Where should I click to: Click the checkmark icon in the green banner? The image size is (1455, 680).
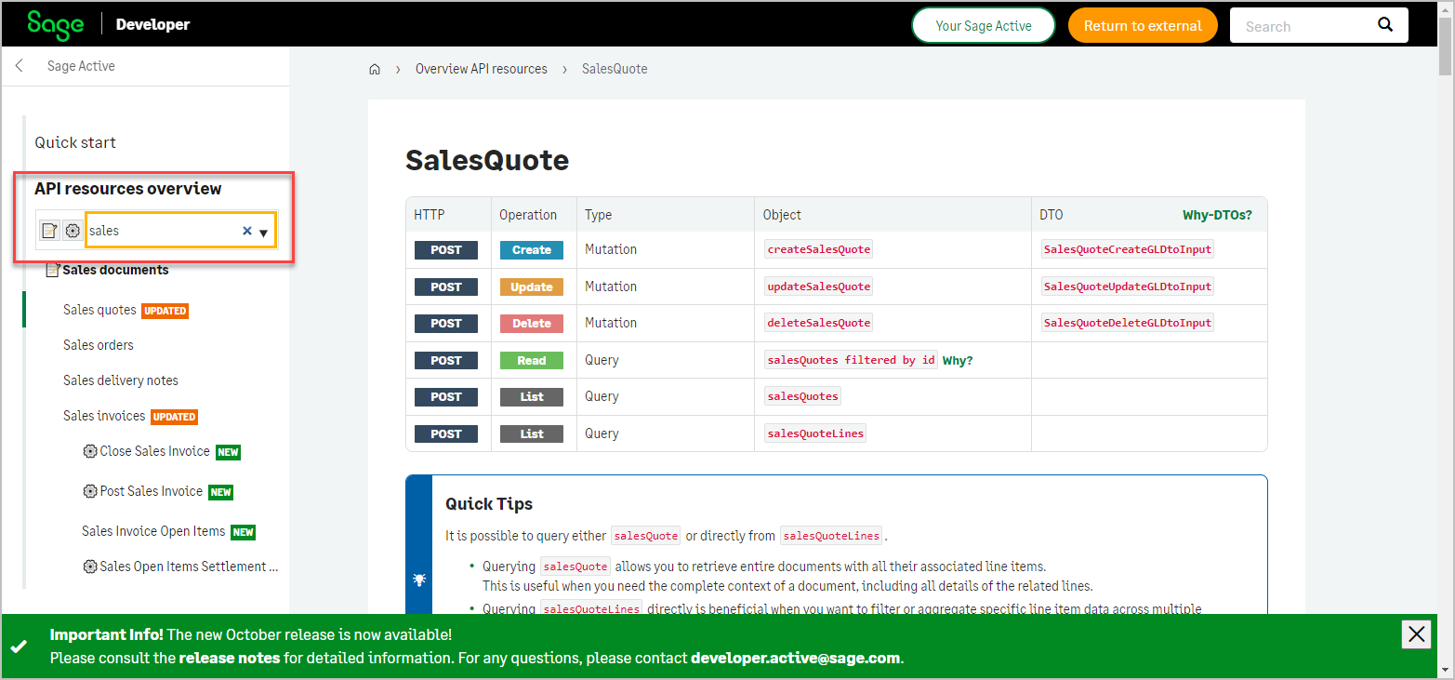coord(19,646)
